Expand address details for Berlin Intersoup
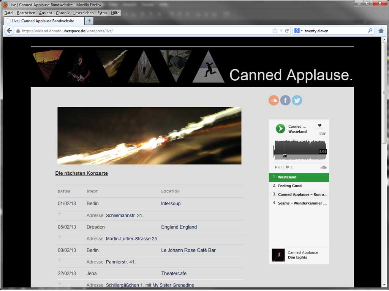 59,214
